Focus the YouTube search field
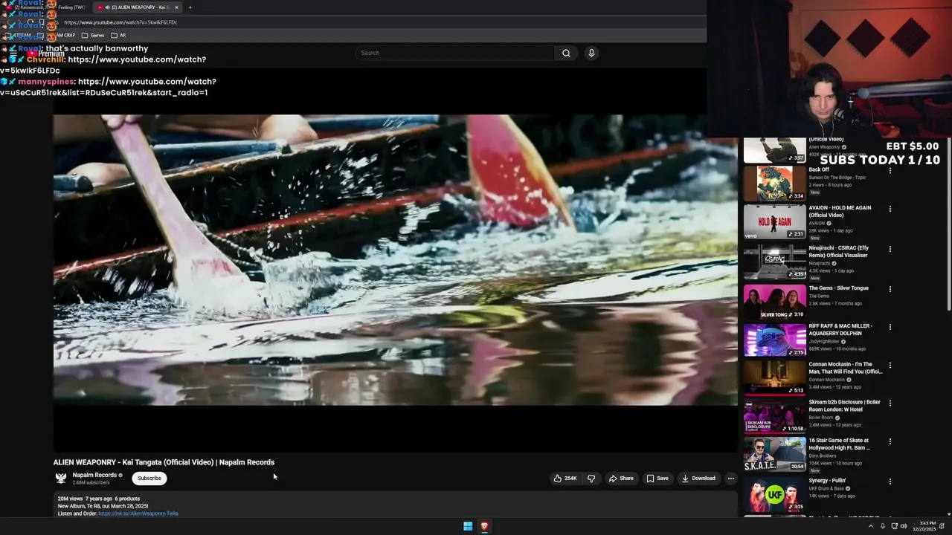This screenshot has height=535, width=952. pyautogui.click(x=456, y=53)
